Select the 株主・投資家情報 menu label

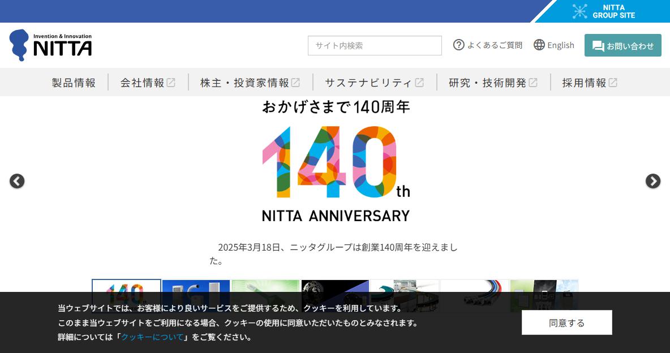point(245,83)
